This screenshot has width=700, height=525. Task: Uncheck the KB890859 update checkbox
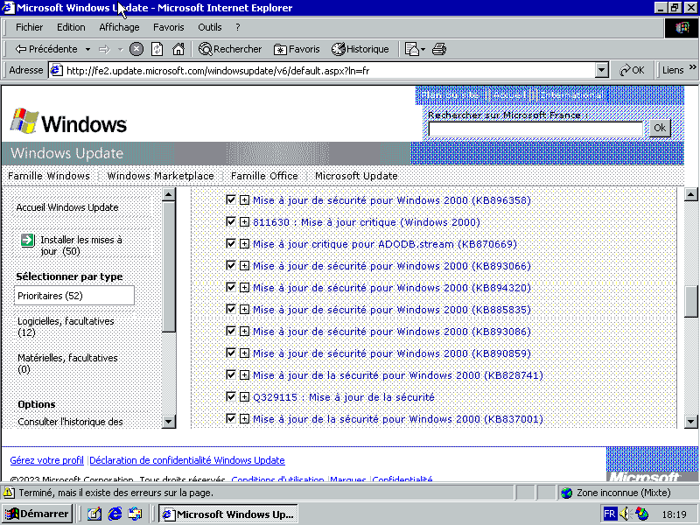point(231,353)
